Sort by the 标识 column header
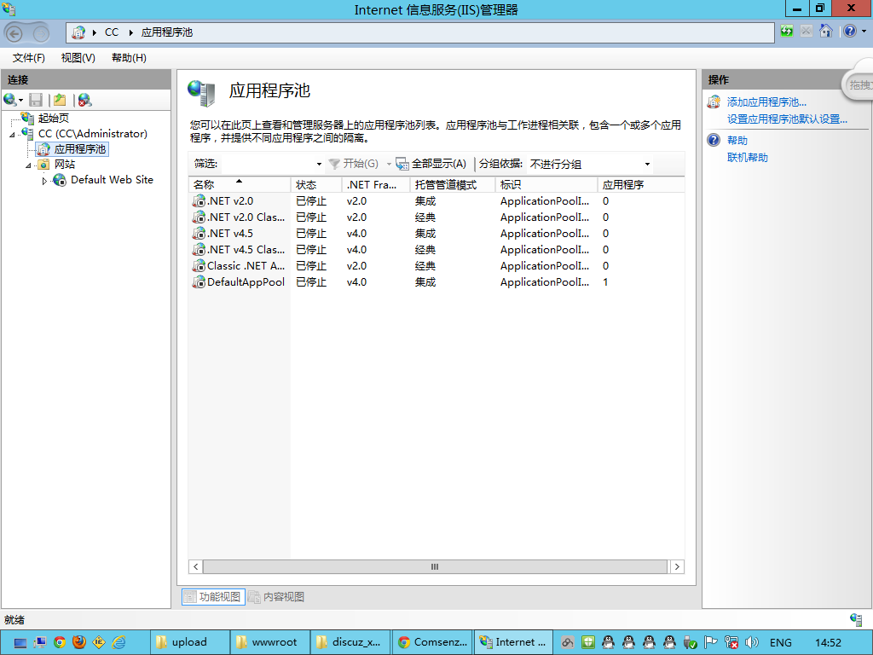The width and height of the screenshot is (873, 655). point(546,184)
